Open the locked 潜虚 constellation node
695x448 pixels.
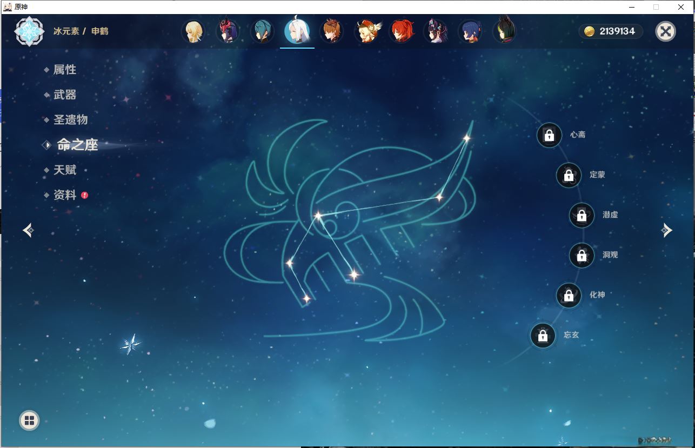point(582,215)
